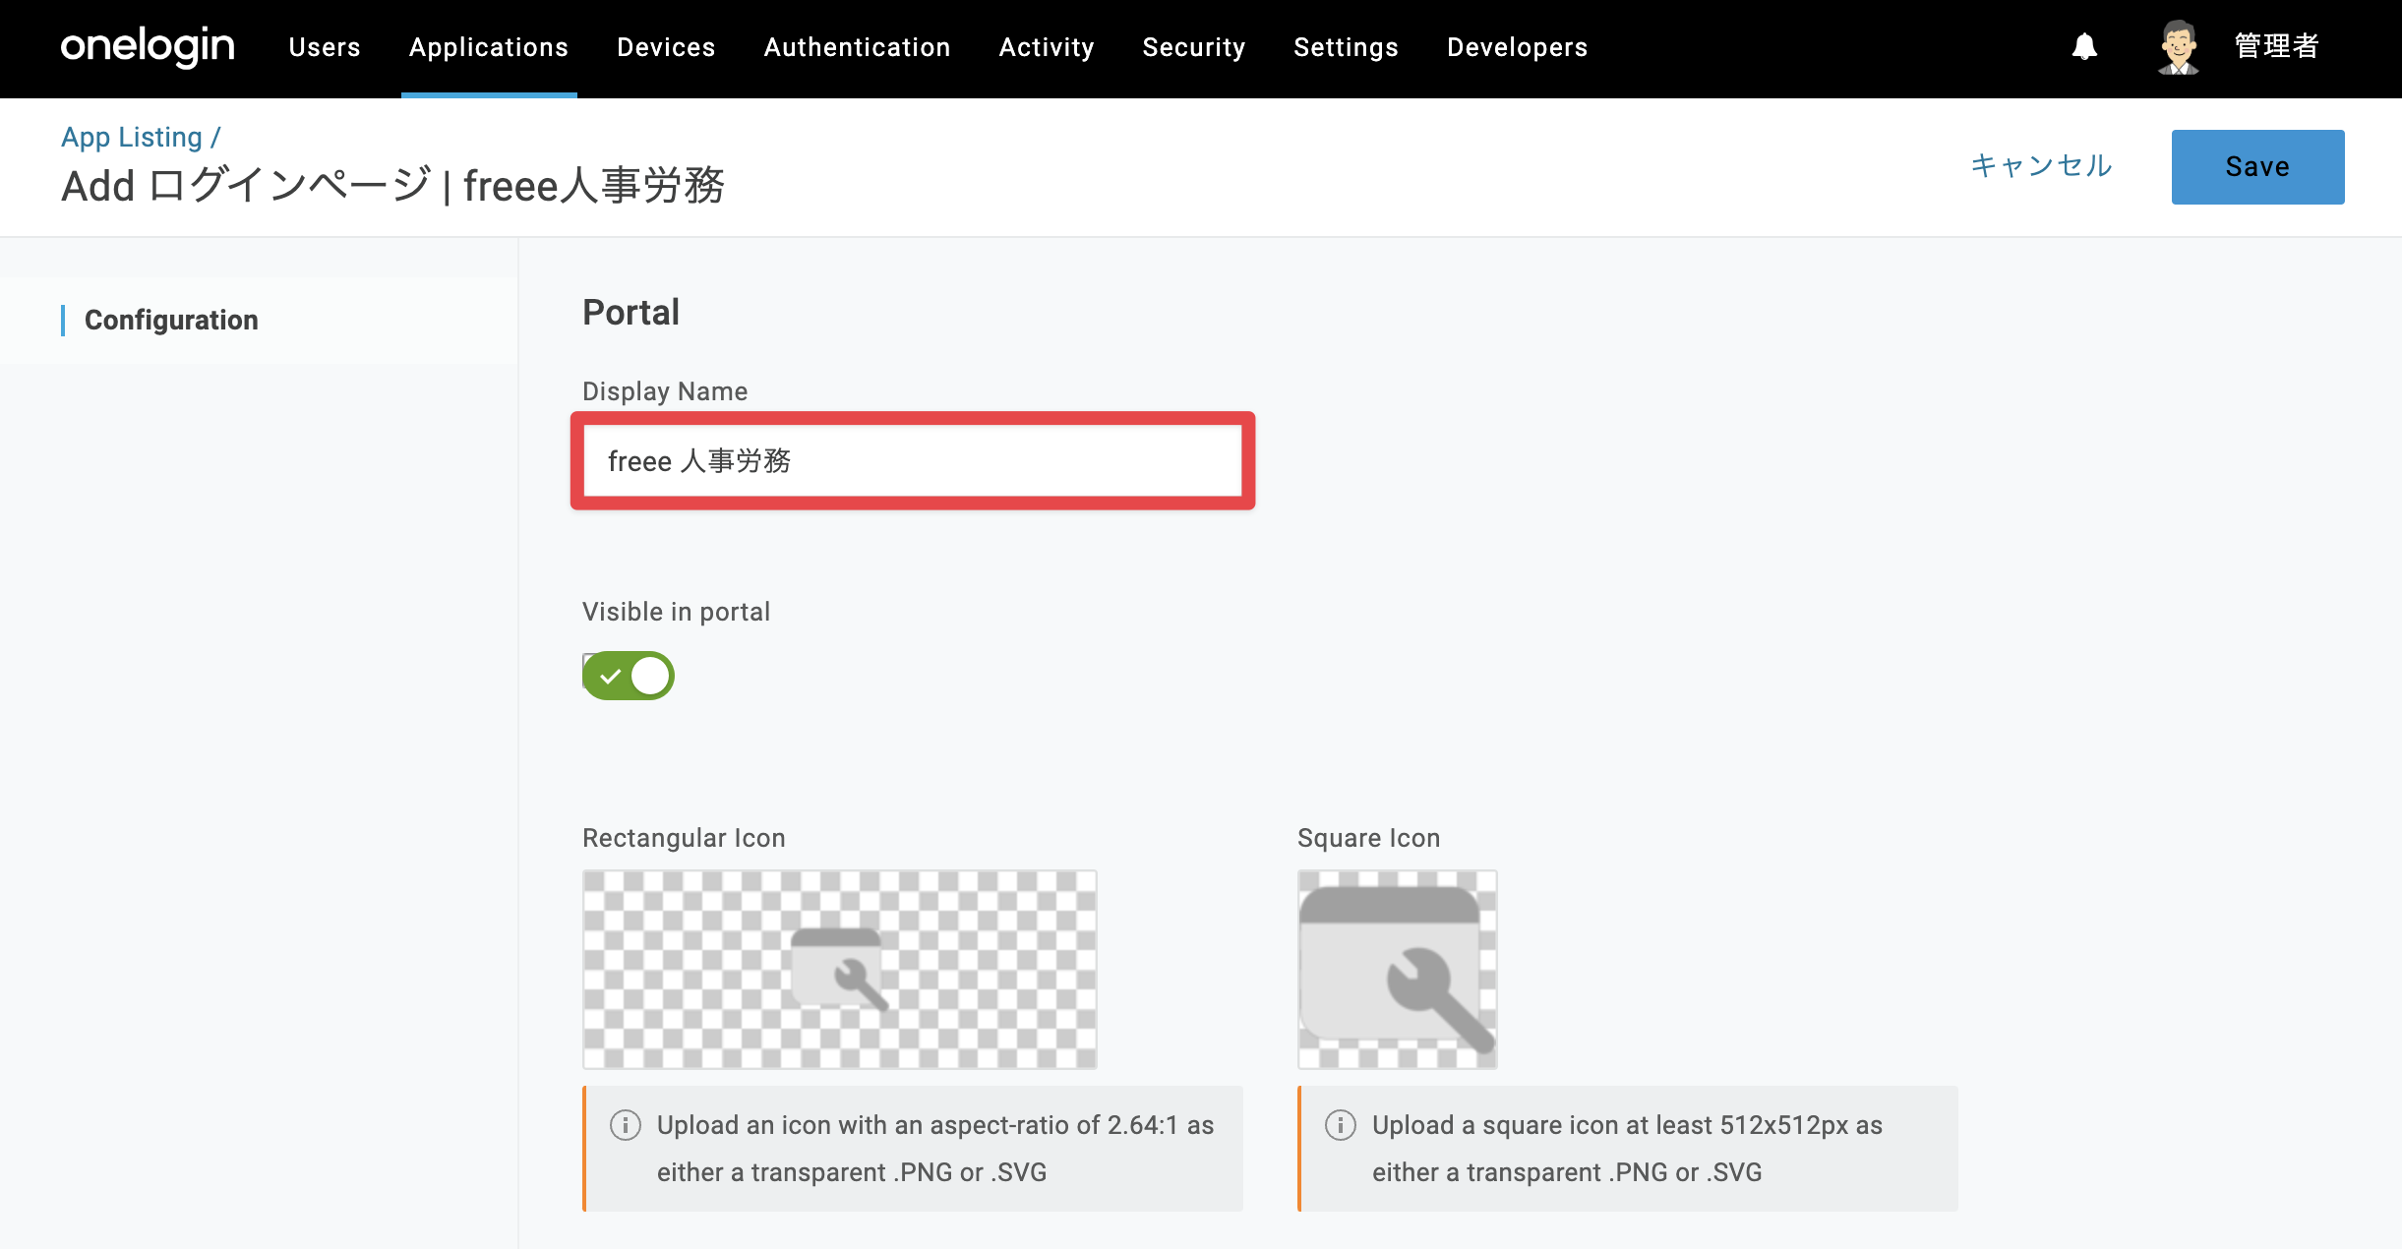This screenshot has width=2402, height=1249.
Task: Open the administrator avatar profile picture
Action: 2179,47
